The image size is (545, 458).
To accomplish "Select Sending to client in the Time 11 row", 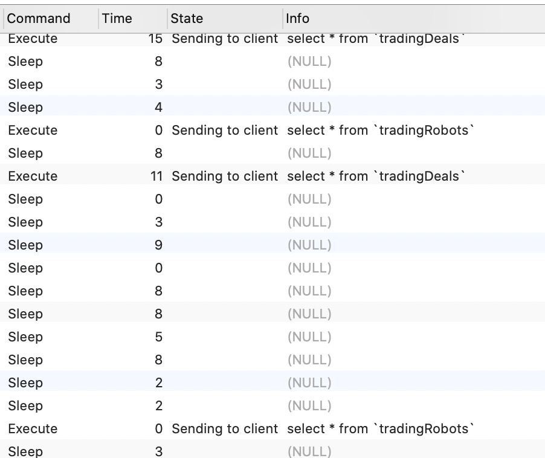I will 225,176.
